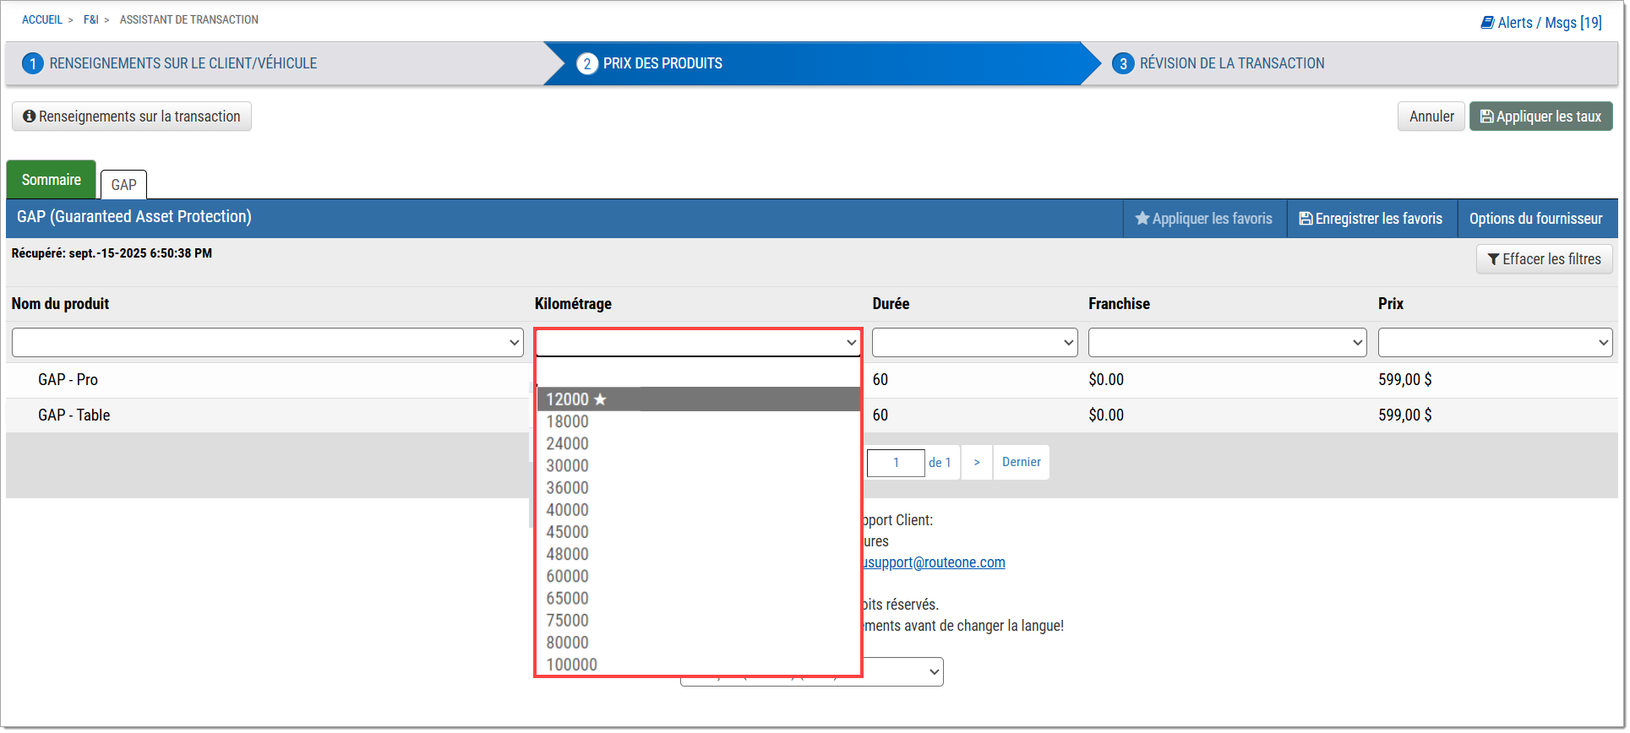The image size is (1630, 733).
Task: Click Appliquer les taux save button
Action: click(x=1540, y=117)
